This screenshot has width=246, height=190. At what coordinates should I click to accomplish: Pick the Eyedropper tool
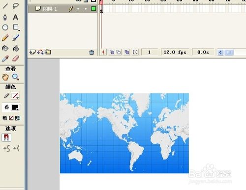pyautogui.click(x=5, y=58)
